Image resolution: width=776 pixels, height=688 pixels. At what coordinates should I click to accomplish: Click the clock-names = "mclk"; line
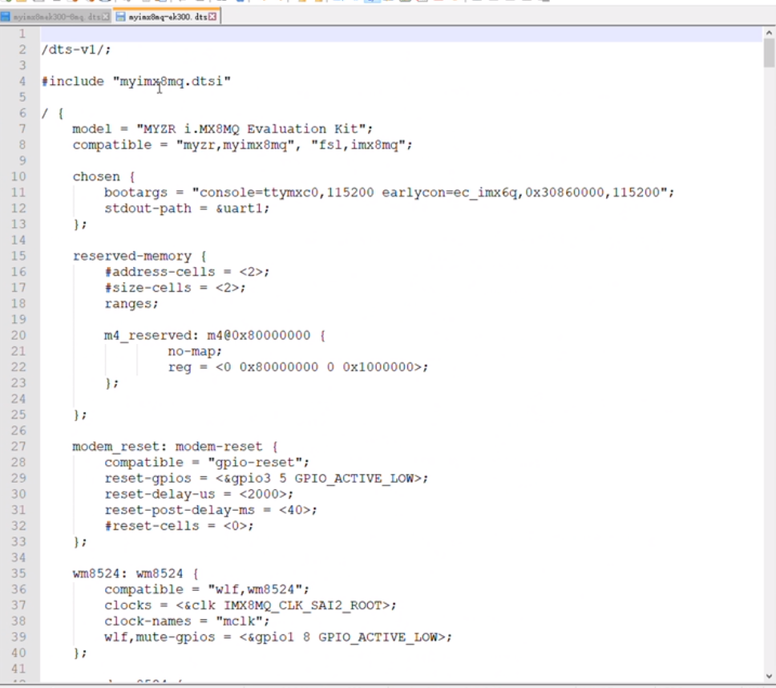click(x=187, y=621)
